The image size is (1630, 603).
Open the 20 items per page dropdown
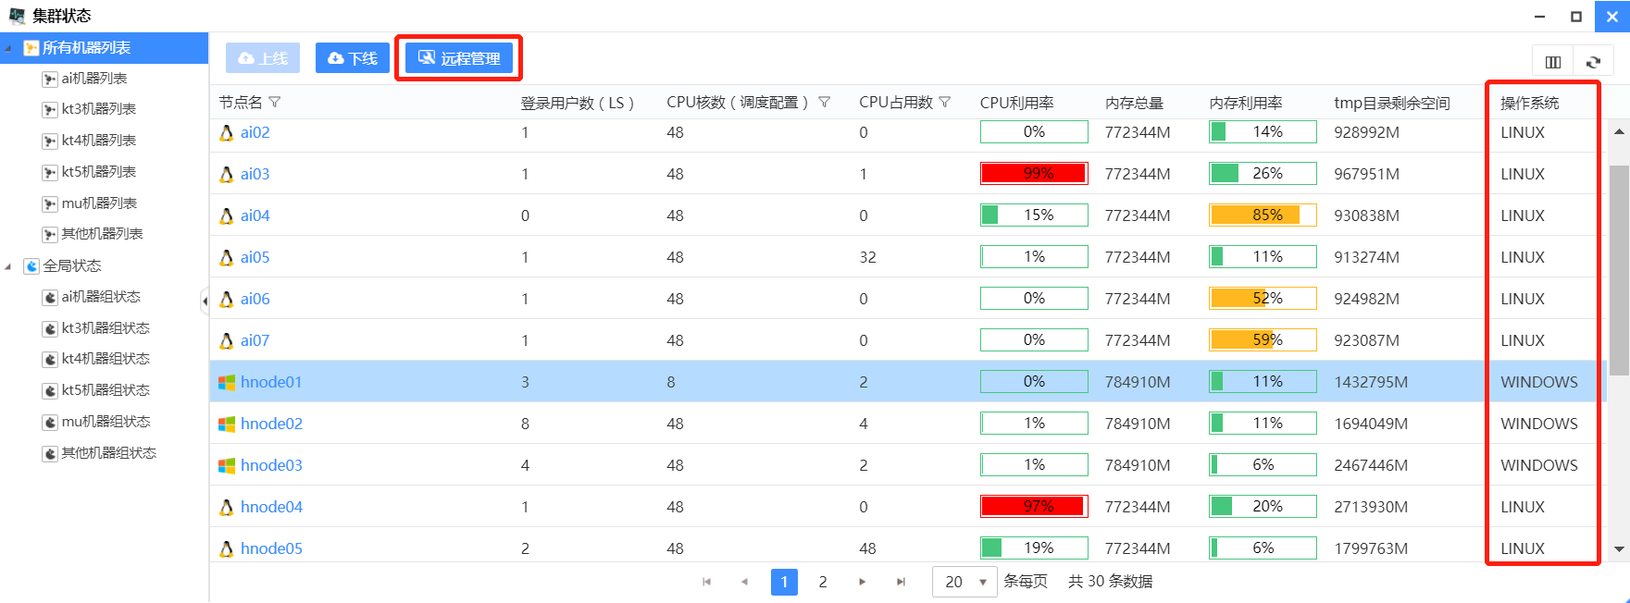(x=964, y=582)
